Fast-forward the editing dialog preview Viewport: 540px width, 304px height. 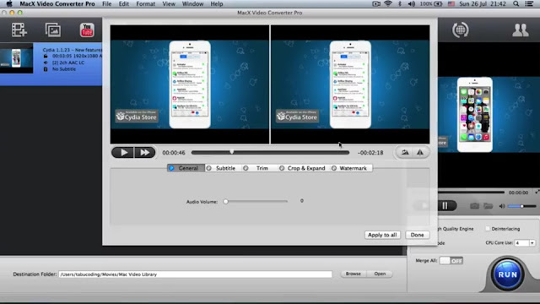(x=144, y=152)
